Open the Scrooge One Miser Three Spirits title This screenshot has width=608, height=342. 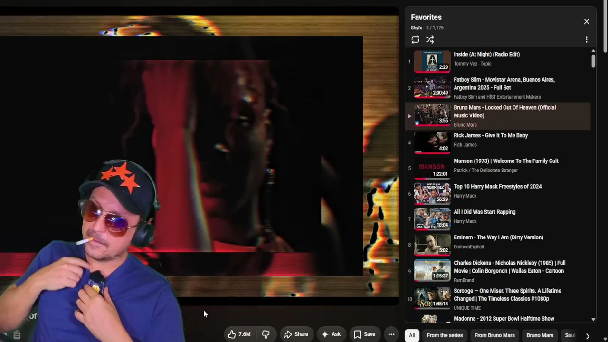click(x=507, y=294)
